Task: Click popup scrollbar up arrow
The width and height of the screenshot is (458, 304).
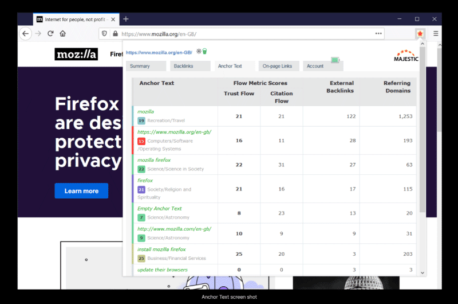Action: pyautogui.click(x=423, y=44)
